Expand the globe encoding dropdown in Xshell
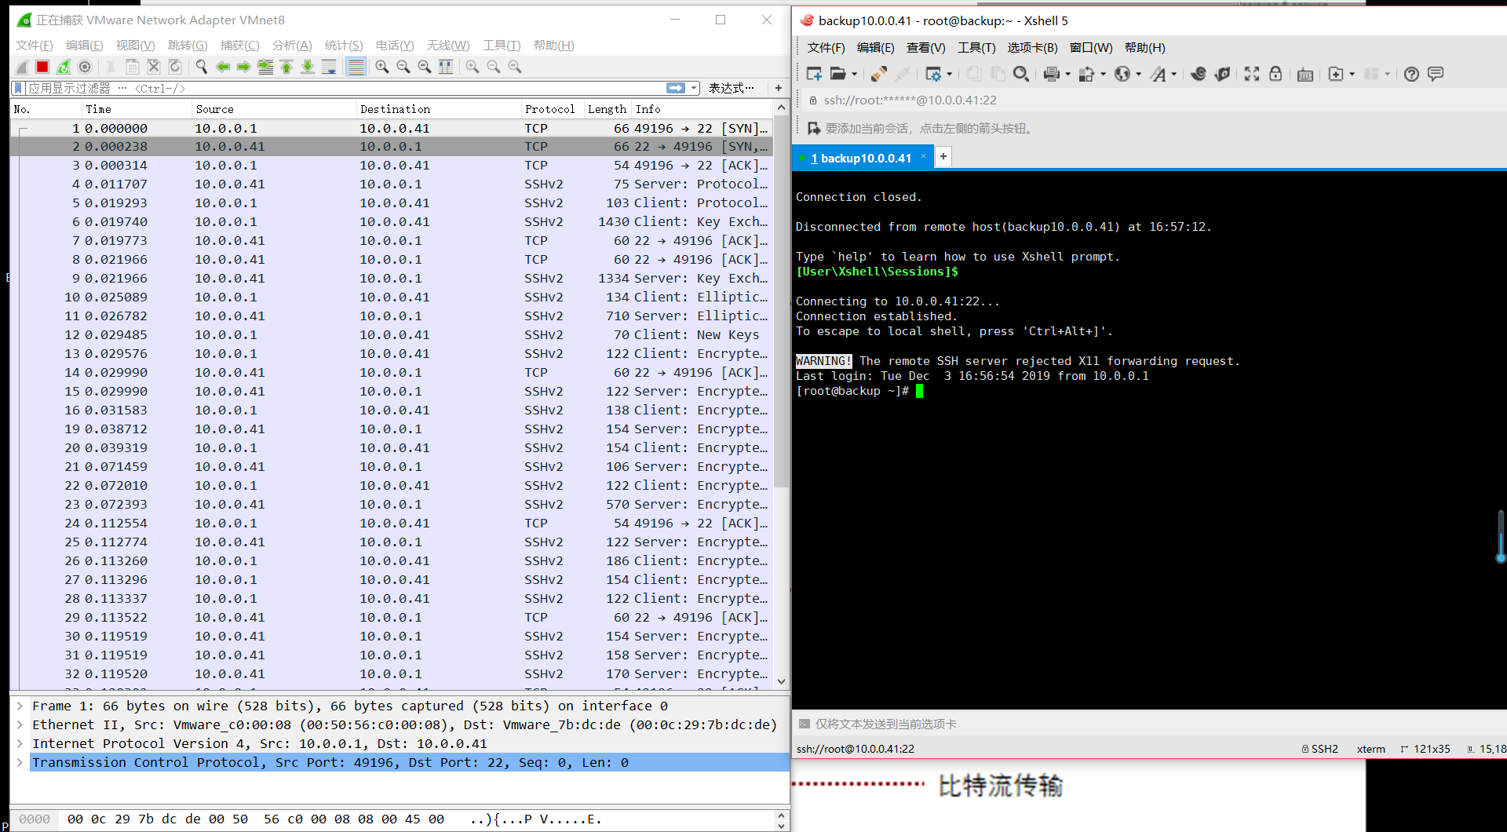This screenshot has height=832, width=1507. pyautogui.click(x=1139, y=75)
